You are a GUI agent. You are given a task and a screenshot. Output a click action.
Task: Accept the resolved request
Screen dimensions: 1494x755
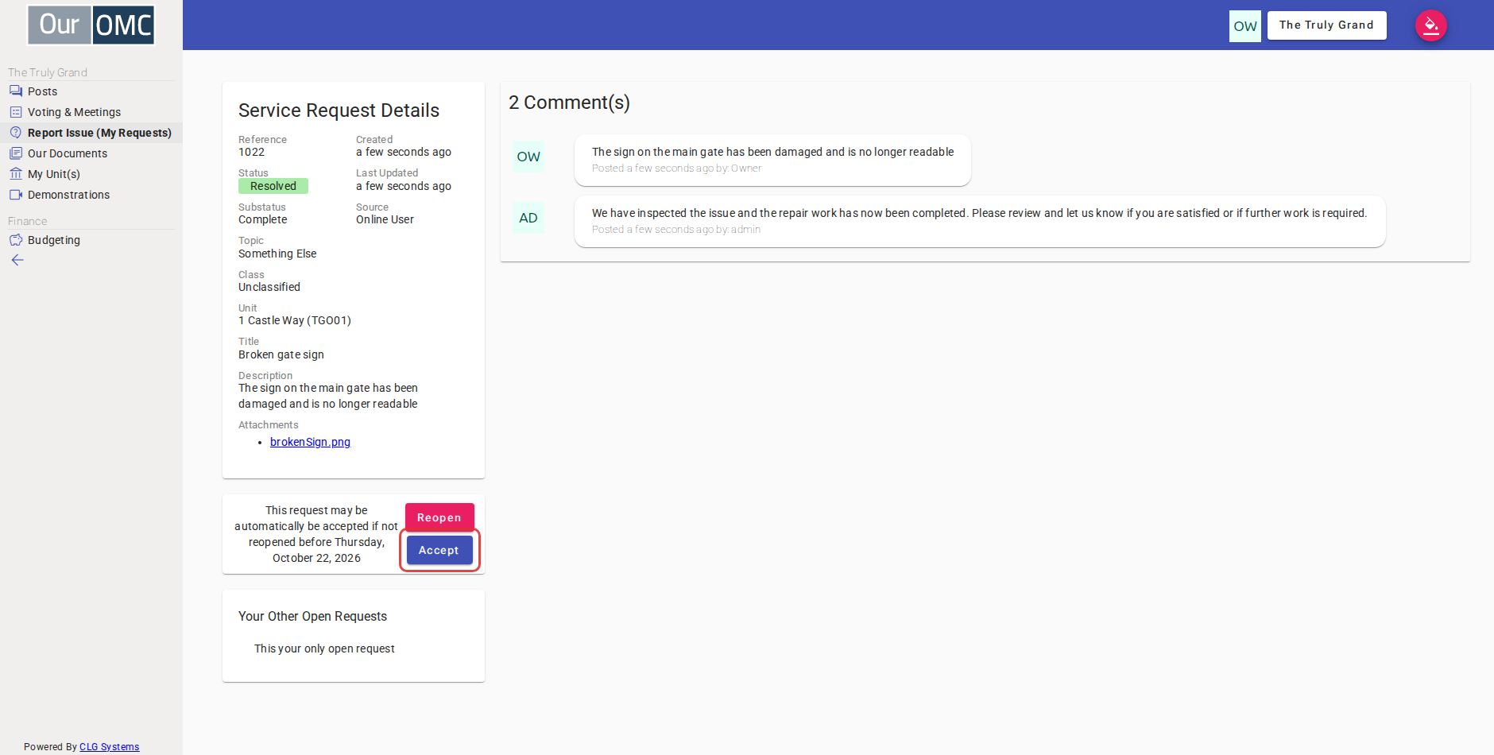(x=439, y=550)
